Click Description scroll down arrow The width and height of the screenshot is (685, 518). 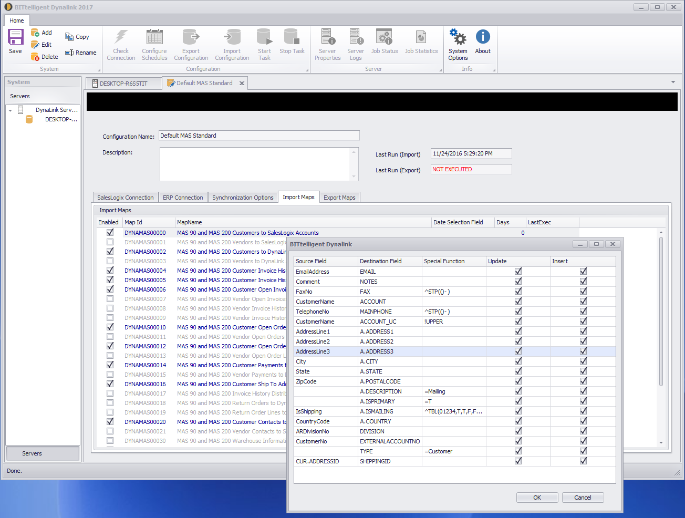[354, 177]
